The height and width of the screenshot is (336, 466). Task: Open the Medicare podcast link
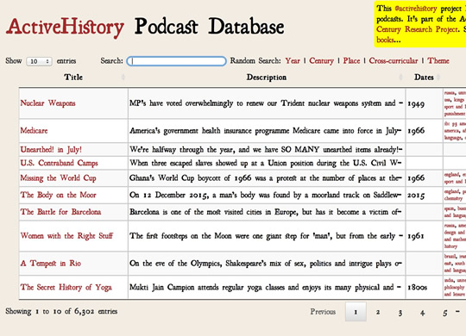pyautogui.click(x=34, y=131)
